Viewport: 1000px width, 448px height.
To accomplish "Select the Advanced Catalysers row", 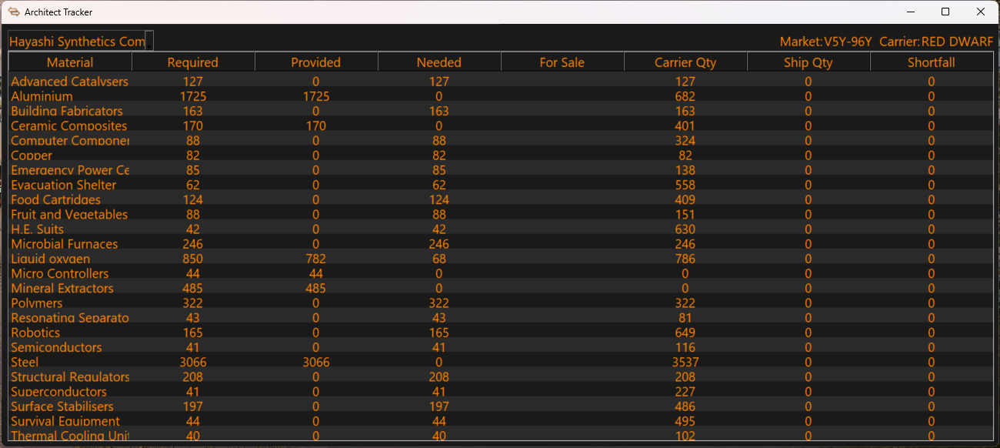I will [501, 82].
